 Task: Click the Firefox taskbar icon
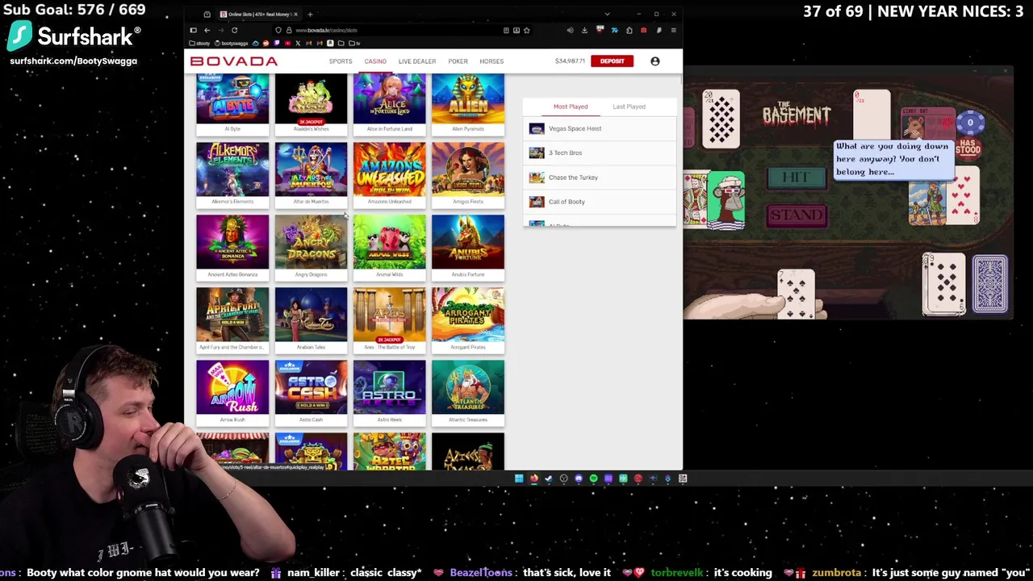tap(533, 479)
